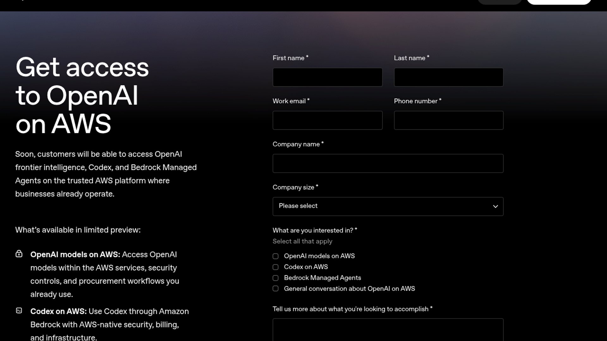The height and width of the screenshot is (341, 607).
Task: Click the Please select placeholder text
Action: tap(298, 206)
